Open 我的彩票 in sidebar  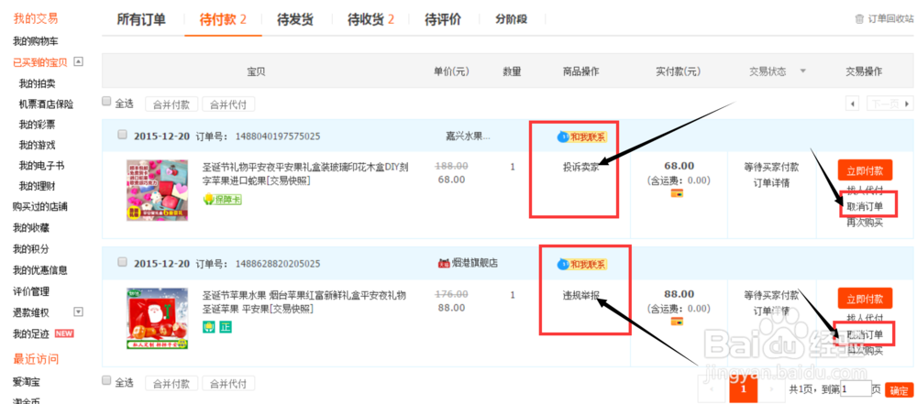pos(37,125)
